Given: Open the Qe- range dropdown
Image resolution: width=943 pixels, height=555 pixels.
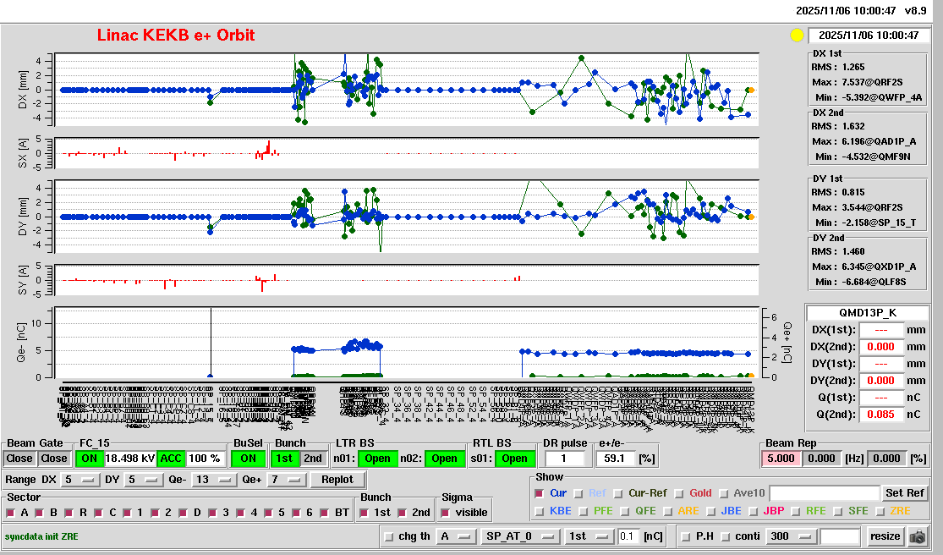Looking at the screenshot, I should 213,480.
